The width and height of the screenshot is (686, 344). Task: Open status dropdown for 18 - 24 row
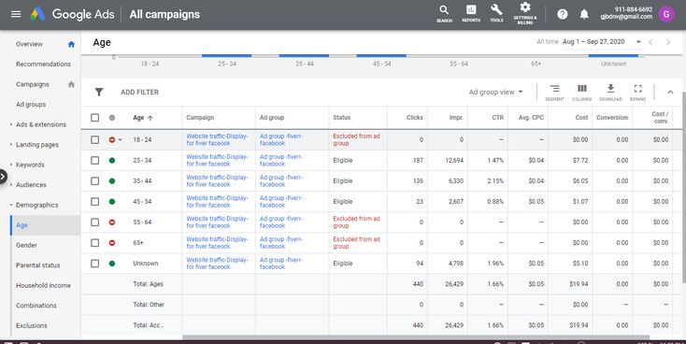pos(121,140)
